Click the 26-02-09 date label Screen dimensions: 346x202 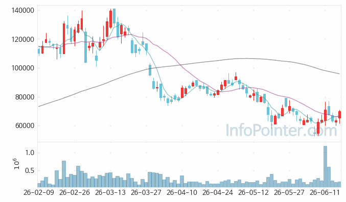(x=39, y=192)
